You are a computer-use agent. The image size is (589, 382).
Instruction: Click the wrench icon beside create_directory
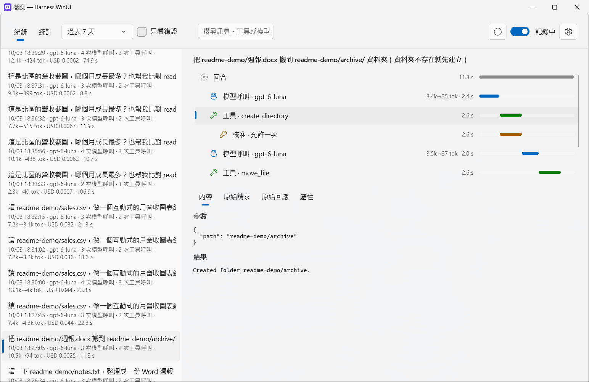point(214,116)
